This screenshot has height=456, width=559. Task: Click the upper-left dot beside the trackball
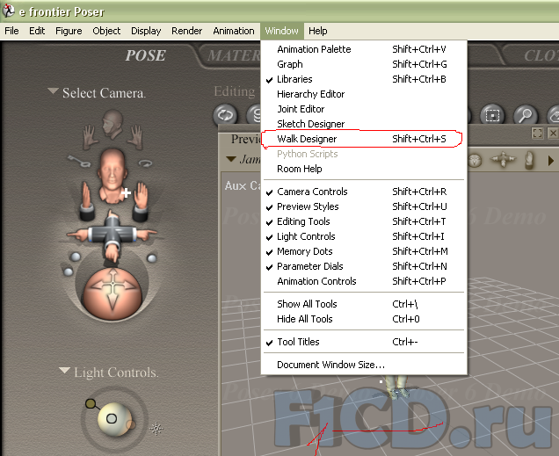(x=76, y=257)
